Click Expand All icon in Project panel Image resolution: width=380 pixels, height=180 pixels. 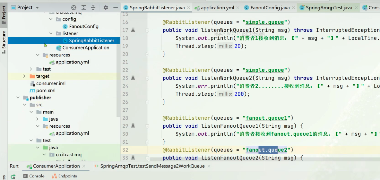84,7
